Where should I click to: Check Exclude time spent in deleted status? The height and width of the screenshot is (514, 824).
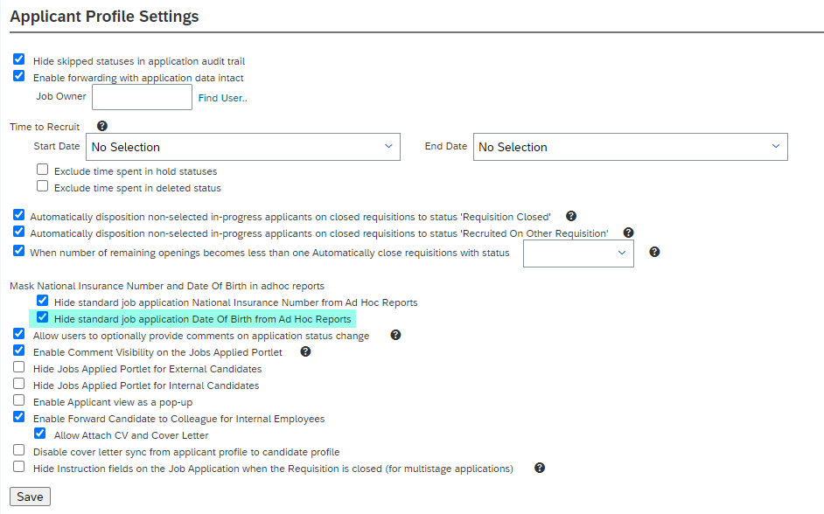click(43, 186)
